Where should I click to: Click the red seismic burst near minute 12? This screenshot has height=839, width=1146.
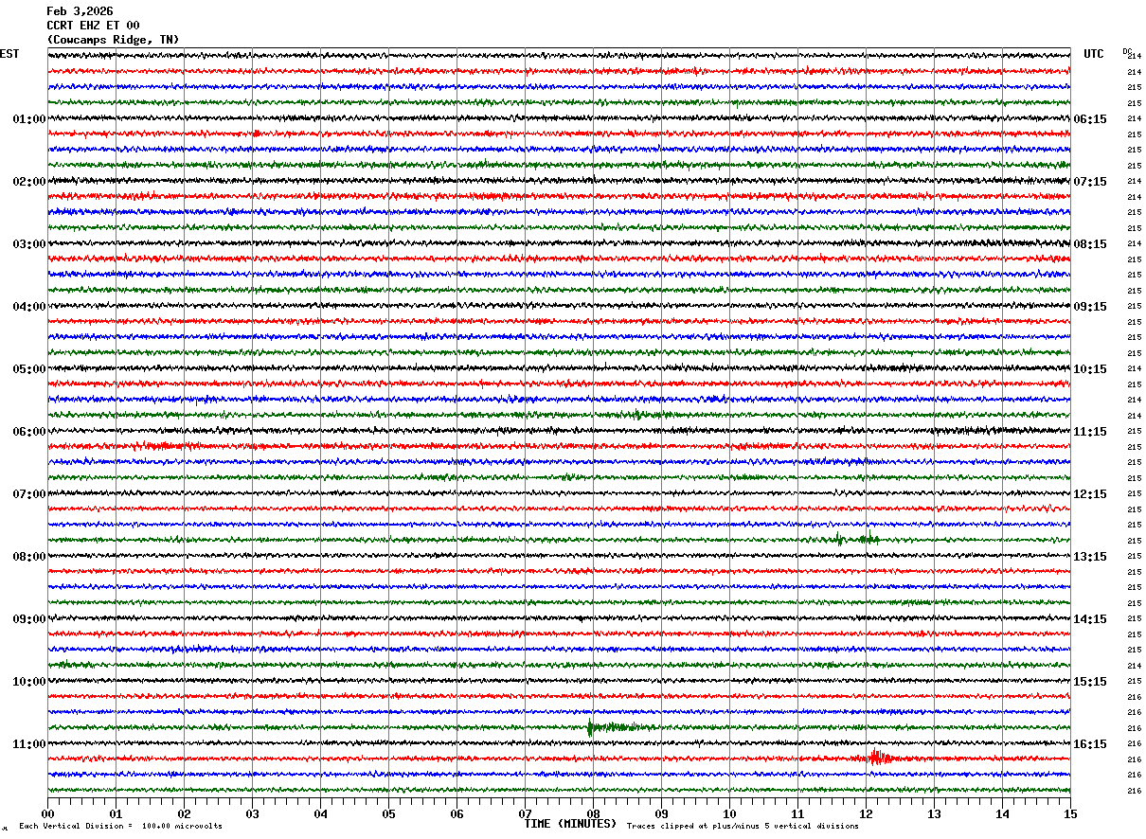click(x=879, y=758)
